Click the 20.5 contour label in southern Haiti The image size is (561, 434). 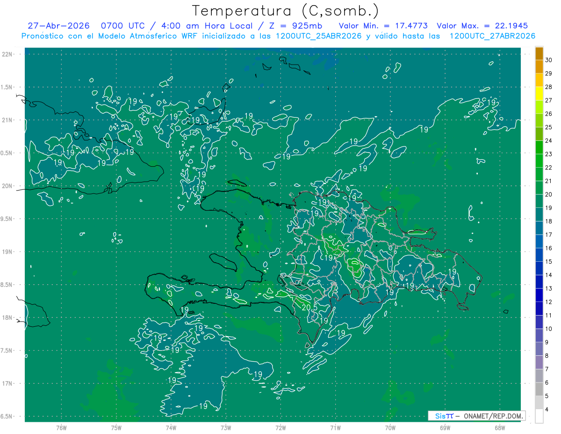point(309,307)
